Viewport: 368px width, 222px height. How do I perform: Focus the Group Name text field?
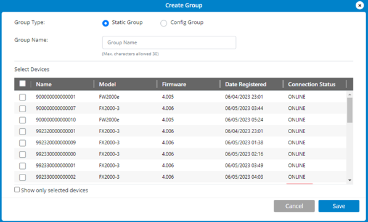tap(169, 43)
